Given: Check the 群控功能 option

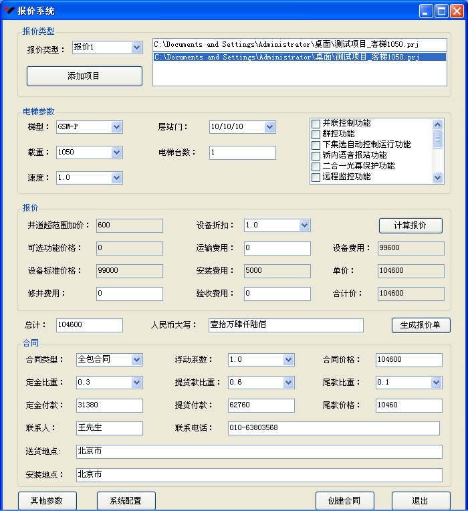Looking at the screenshot, I should [x=316, y=134].
